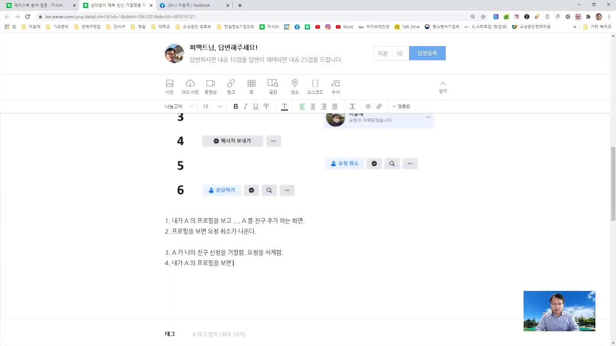Open a new browser tab
This screenshot has width=616, height=346.
tap(240, 5)
